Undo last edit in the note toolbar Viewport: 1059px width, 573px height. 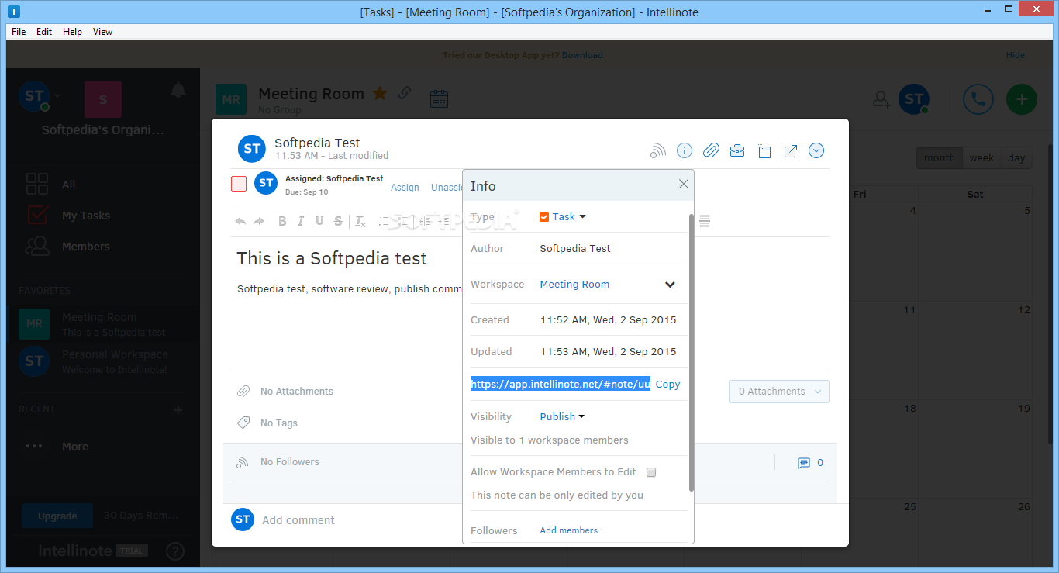240,222
